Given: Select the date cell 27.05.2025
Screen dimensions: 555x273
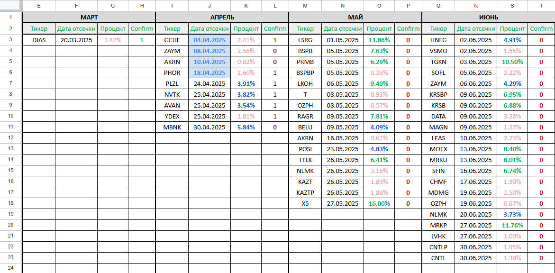Looking at the screenshot, I should point(343,204).
